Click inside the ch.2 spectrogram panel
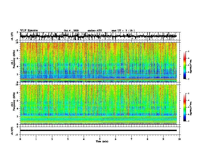This screenshot has width=202, height=156. 98,105
